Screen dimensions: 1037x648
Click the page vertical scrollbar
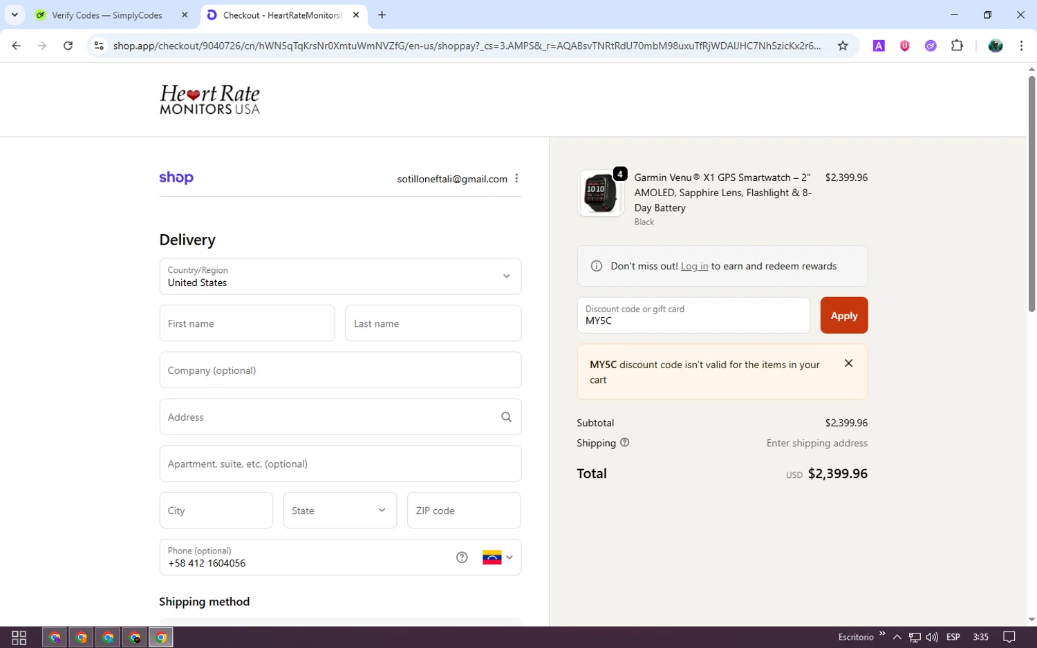[x=1031, y=193]
